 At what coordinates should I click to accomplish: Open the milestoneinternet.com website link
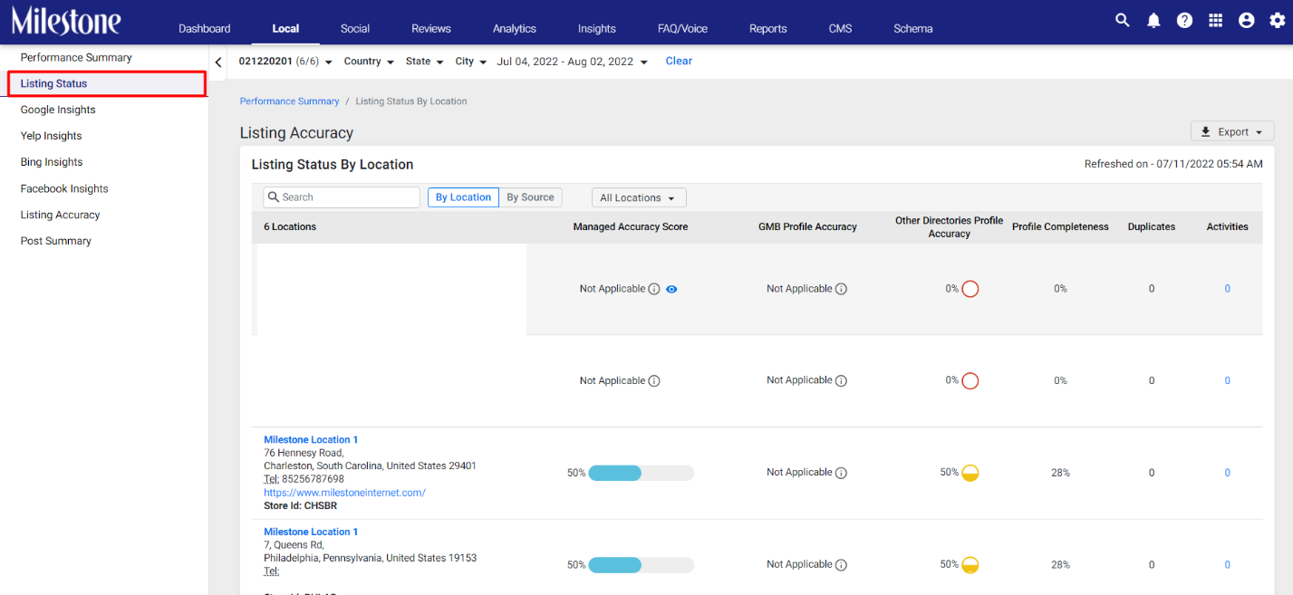(x=344, y=494)
